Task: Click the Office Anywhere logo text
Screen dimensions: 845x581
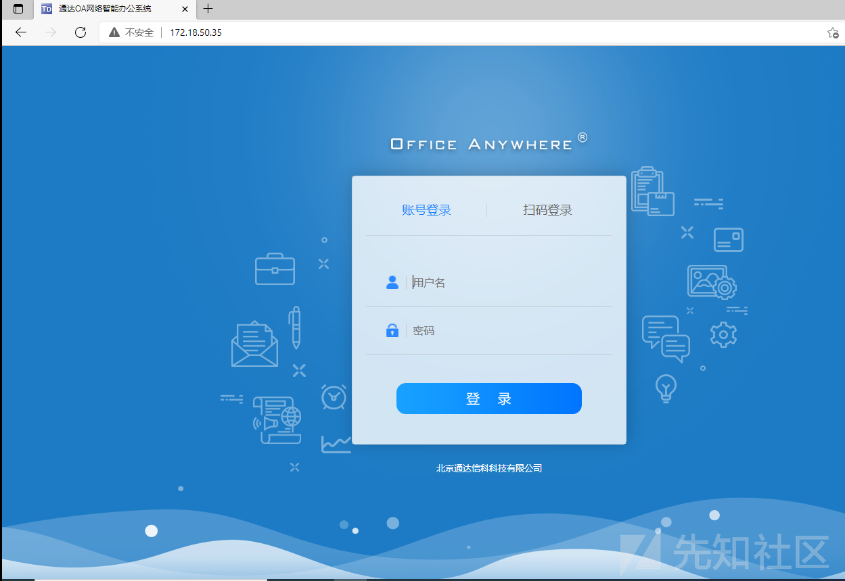Action: pyautogui.click(x=489, y=142)
